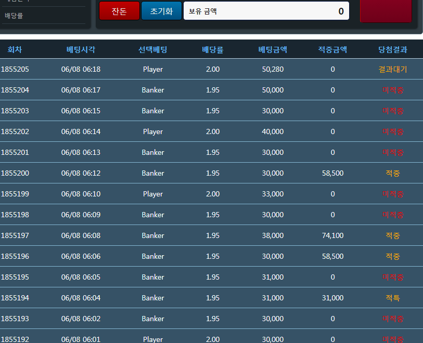Click the 베팅금액 column header

pyautogui.click(x=273, y=49)
